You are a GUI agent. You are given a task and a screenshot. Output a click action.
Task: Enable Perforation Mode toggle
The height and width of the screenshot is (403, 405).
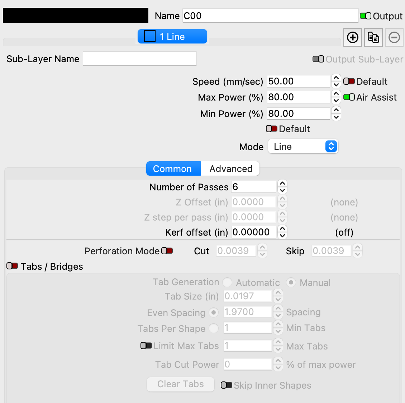(167, 251)
